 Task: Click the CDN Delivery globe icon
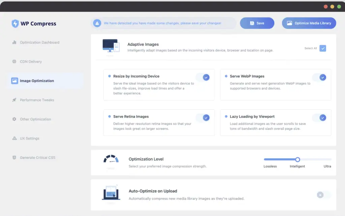click(x=14, y=62)
